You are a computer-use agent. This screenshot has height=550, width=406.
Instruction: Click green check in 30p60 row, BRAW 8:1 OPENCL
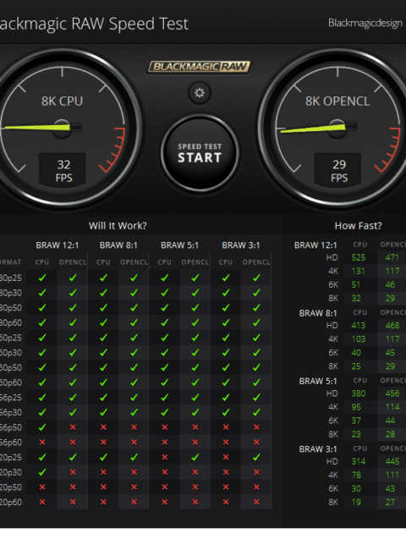point(134,322)
